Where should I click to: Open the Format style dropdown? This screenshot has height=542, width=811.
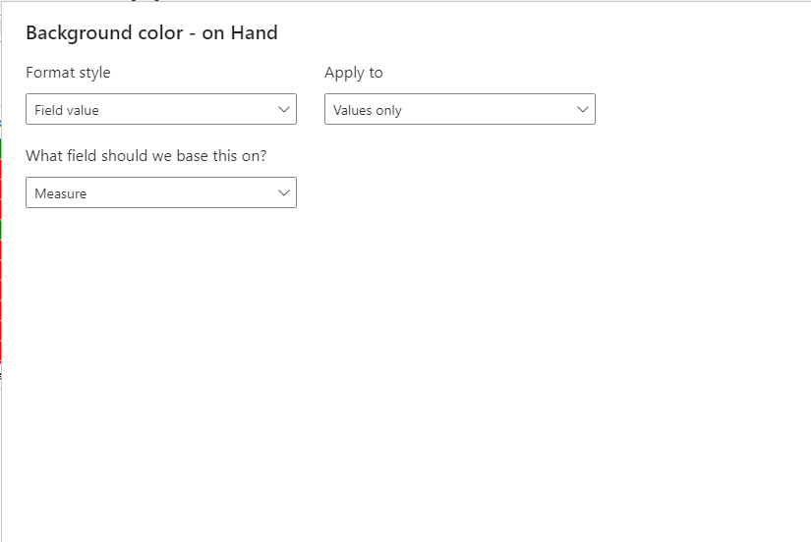(x=161, y=109)
